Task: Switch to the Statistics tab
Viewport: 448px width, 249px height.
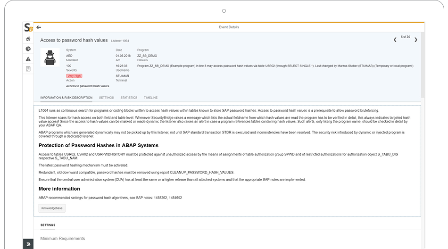Action: tap(129, 98)
